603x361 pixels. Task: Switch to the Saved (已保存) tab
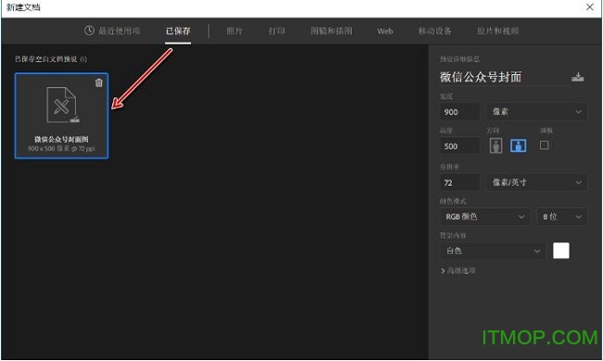(178, 31)
